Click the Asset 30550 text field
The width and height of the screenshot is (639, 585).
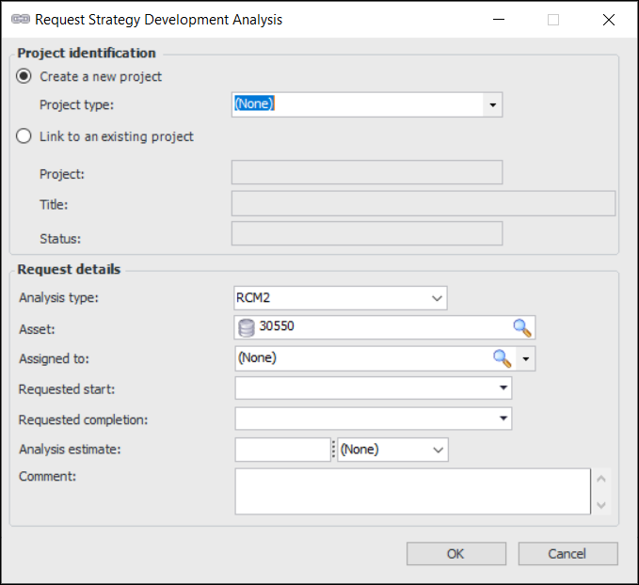pos(376,327)
